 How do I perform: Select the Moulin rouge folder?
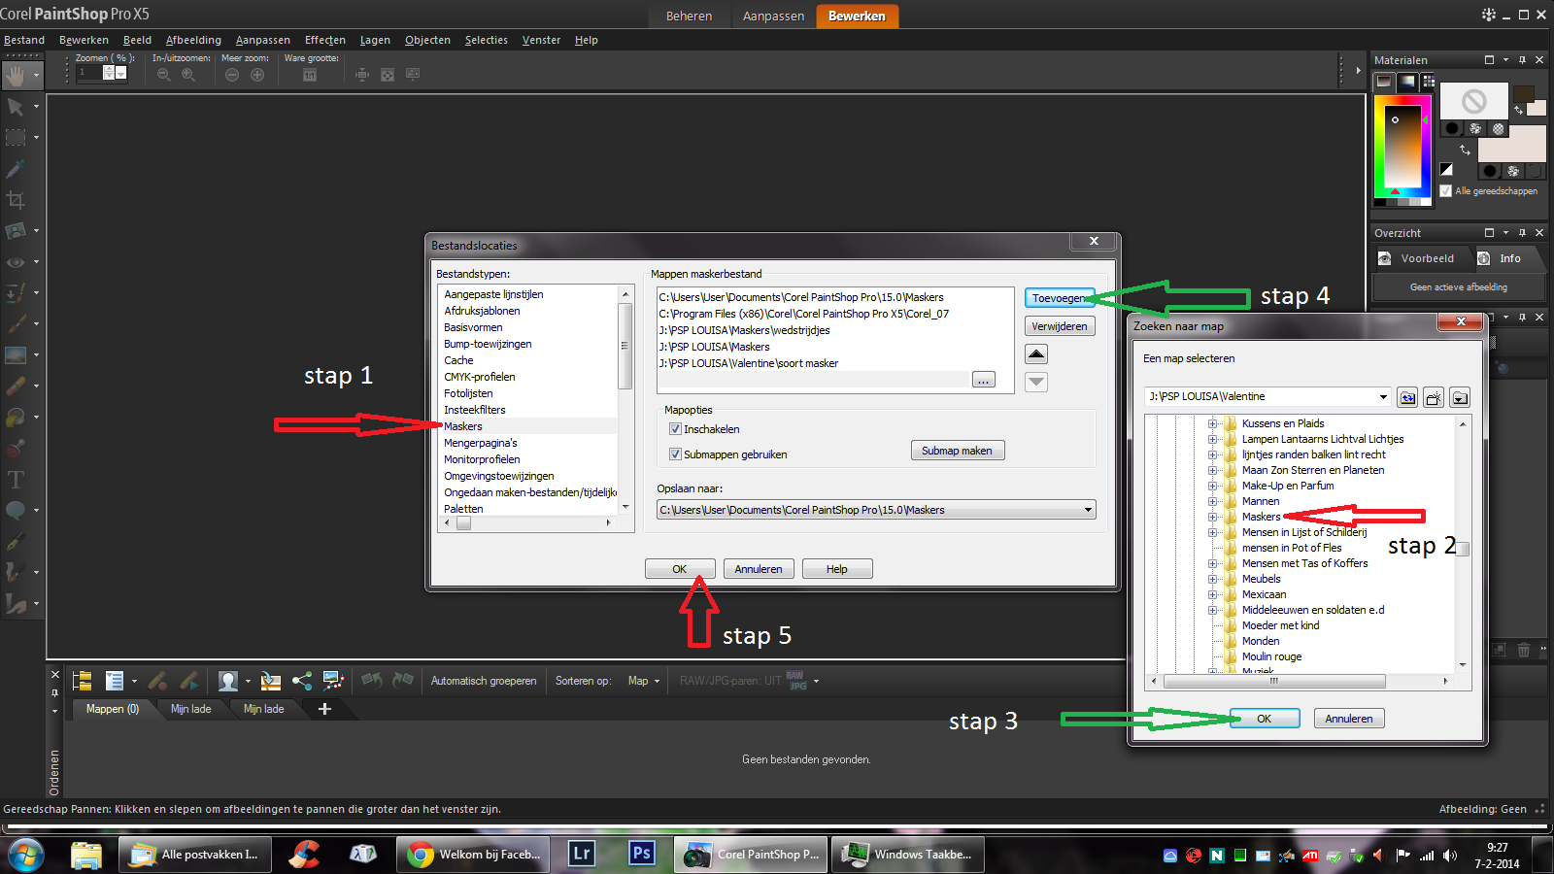tap(1272, 656)
